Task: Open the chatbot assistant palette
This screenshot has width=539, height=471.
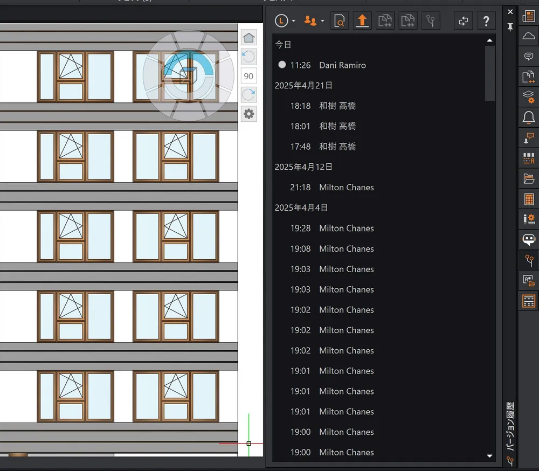Action: tap(528, 240)
